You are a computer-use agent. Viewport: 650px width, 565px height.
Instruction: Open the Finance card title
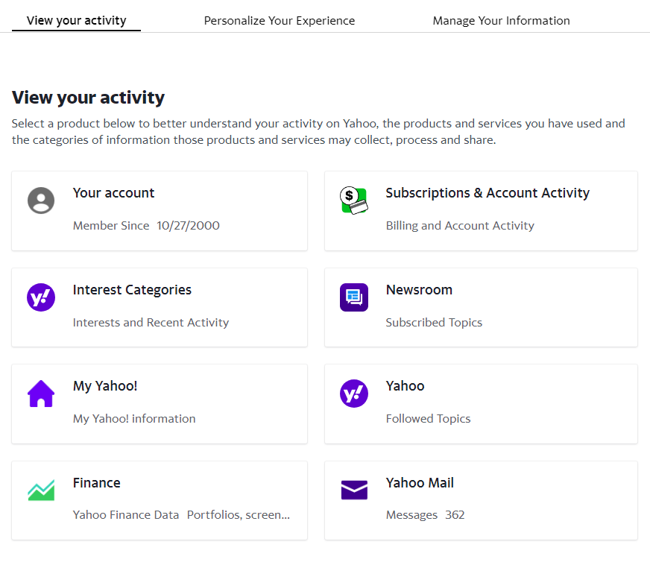pyautogui.click(x=97, y=483)
